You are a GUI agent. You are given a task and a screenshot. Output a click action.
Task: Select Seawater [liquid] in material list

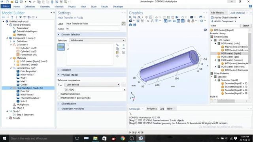tap(229, 80)
